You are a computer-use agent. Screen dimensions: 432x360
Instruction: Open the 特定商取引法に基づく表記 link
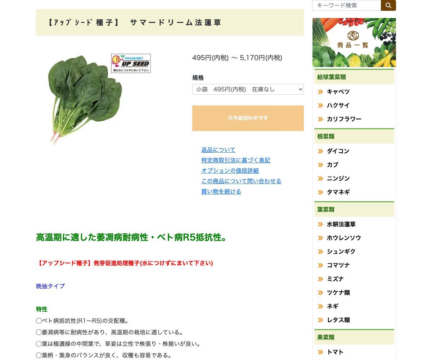235,160
